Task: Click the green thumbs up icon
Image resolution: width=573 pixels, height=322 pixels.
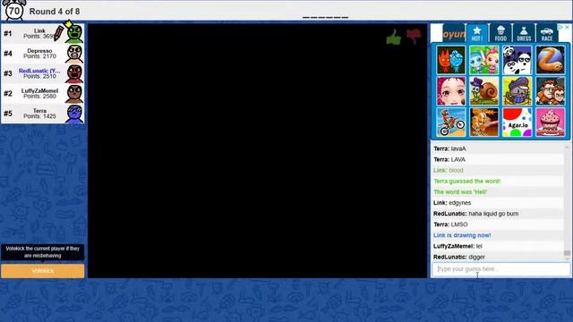Action: [394, 37]
